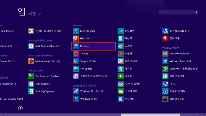Click the up arrow to return to Start
The height and width of the screenshot is (116, 206).
coord(20,108)
